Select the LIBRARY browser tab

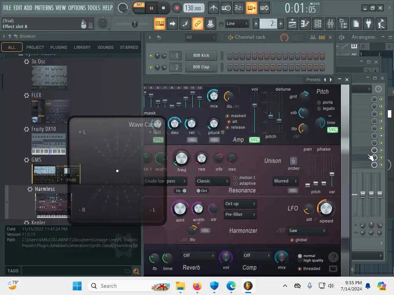pos(82,47)
